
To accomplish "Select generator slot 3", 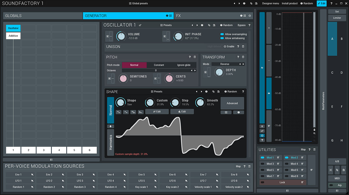I will click(x=44, y=150).
